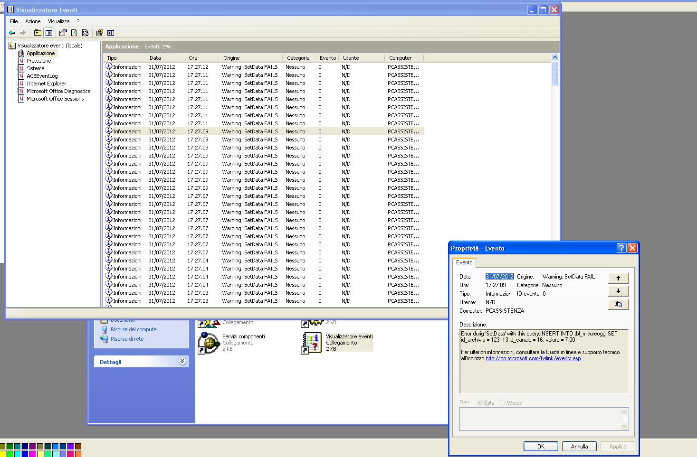Screen dimensions: 697x457
Task: Select the Words radio button
Action: click(x=502, y=403)
